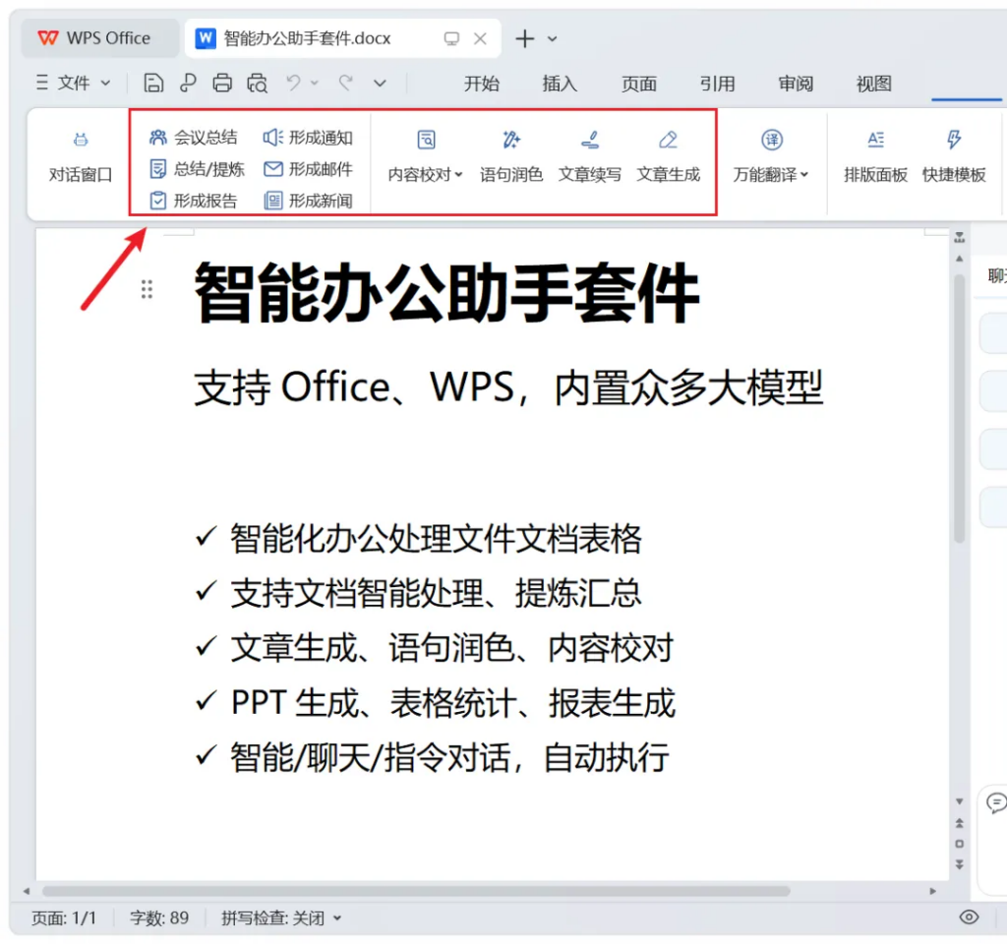Viewport: 1007px width, 944px height.
Task: Click the 字数: 89 word count
Action: pyautogui.click(x=159, y=917)
